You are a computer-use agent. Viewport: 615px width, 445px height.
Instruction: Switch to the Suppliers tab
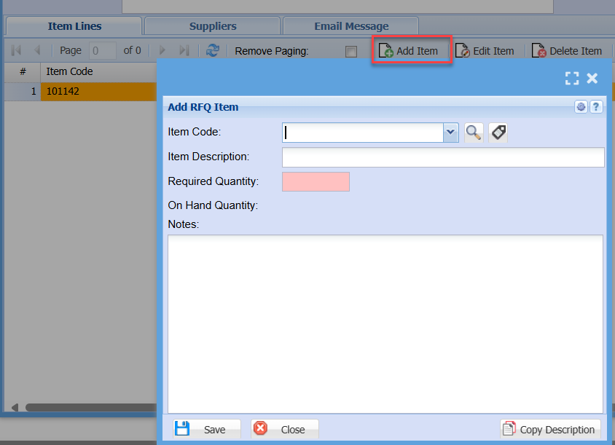pyautogui.click(x=213, y=26)
